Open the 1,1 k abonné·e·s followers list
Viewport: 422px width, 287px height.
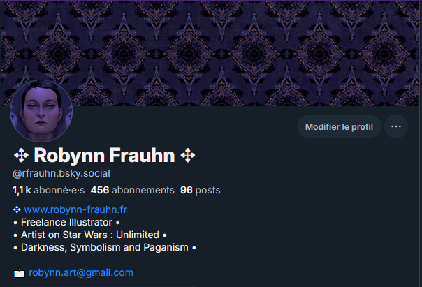click(x=48, y=190)
